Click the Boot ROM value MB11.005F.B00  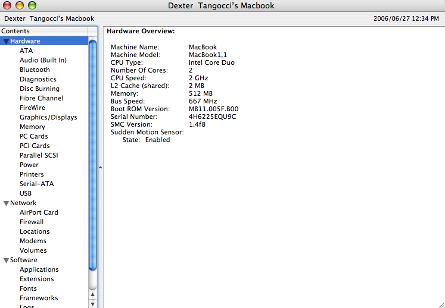pos(214,109)
